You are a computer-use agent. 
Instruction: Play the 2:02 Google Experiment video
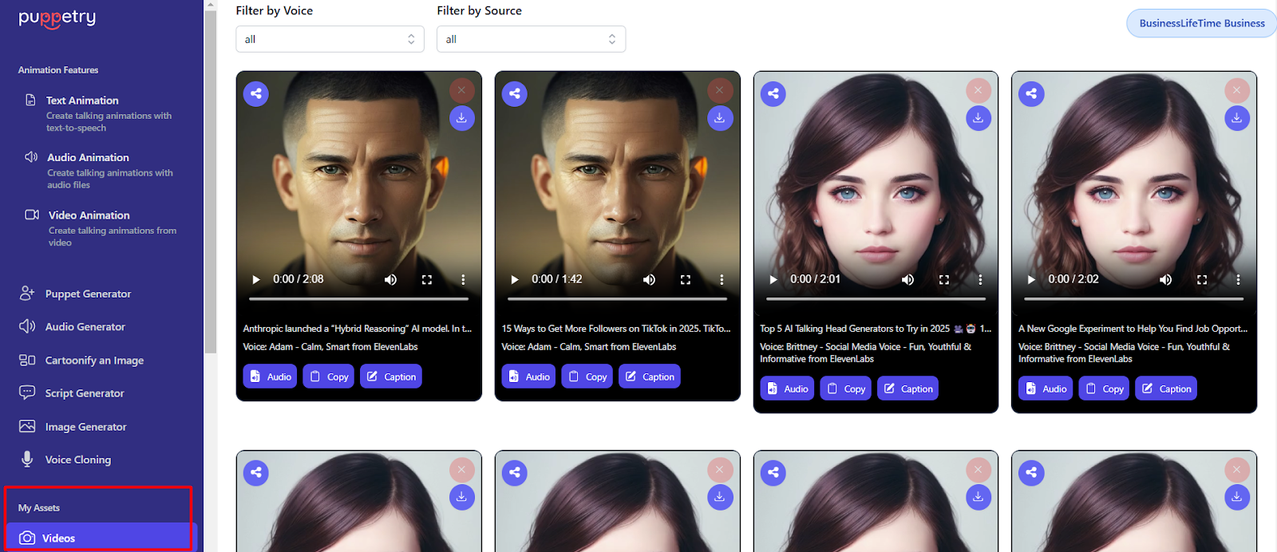pyautogui.click(x=1031, y=279)
